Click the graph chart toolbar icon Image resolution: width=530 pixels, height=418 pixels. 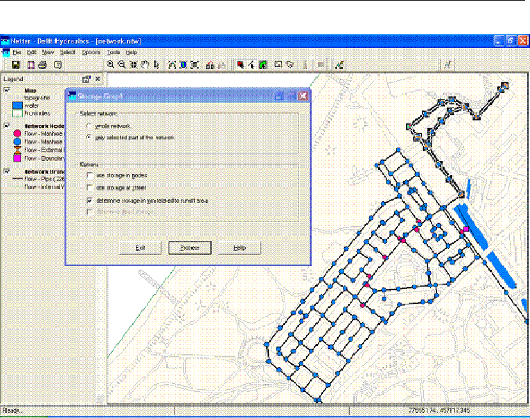point(339,64)
